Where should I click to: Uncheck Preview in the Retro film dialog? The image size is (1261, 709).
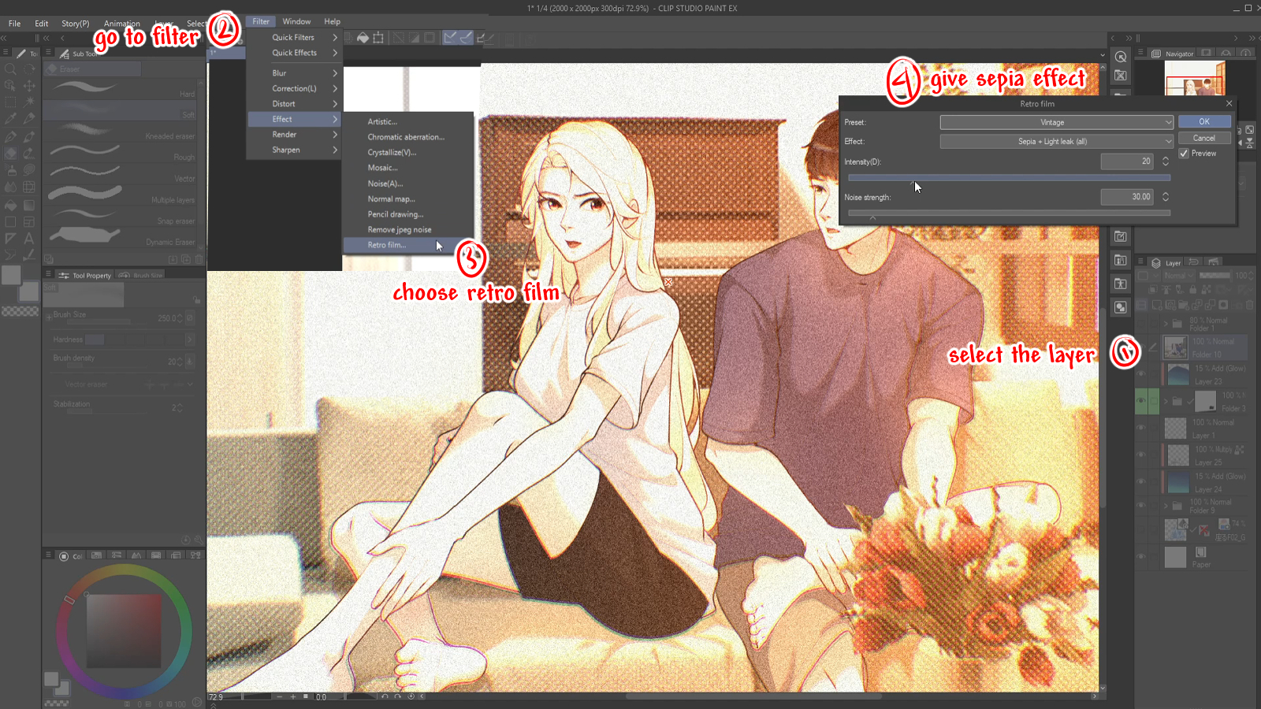click(1185, 153)
